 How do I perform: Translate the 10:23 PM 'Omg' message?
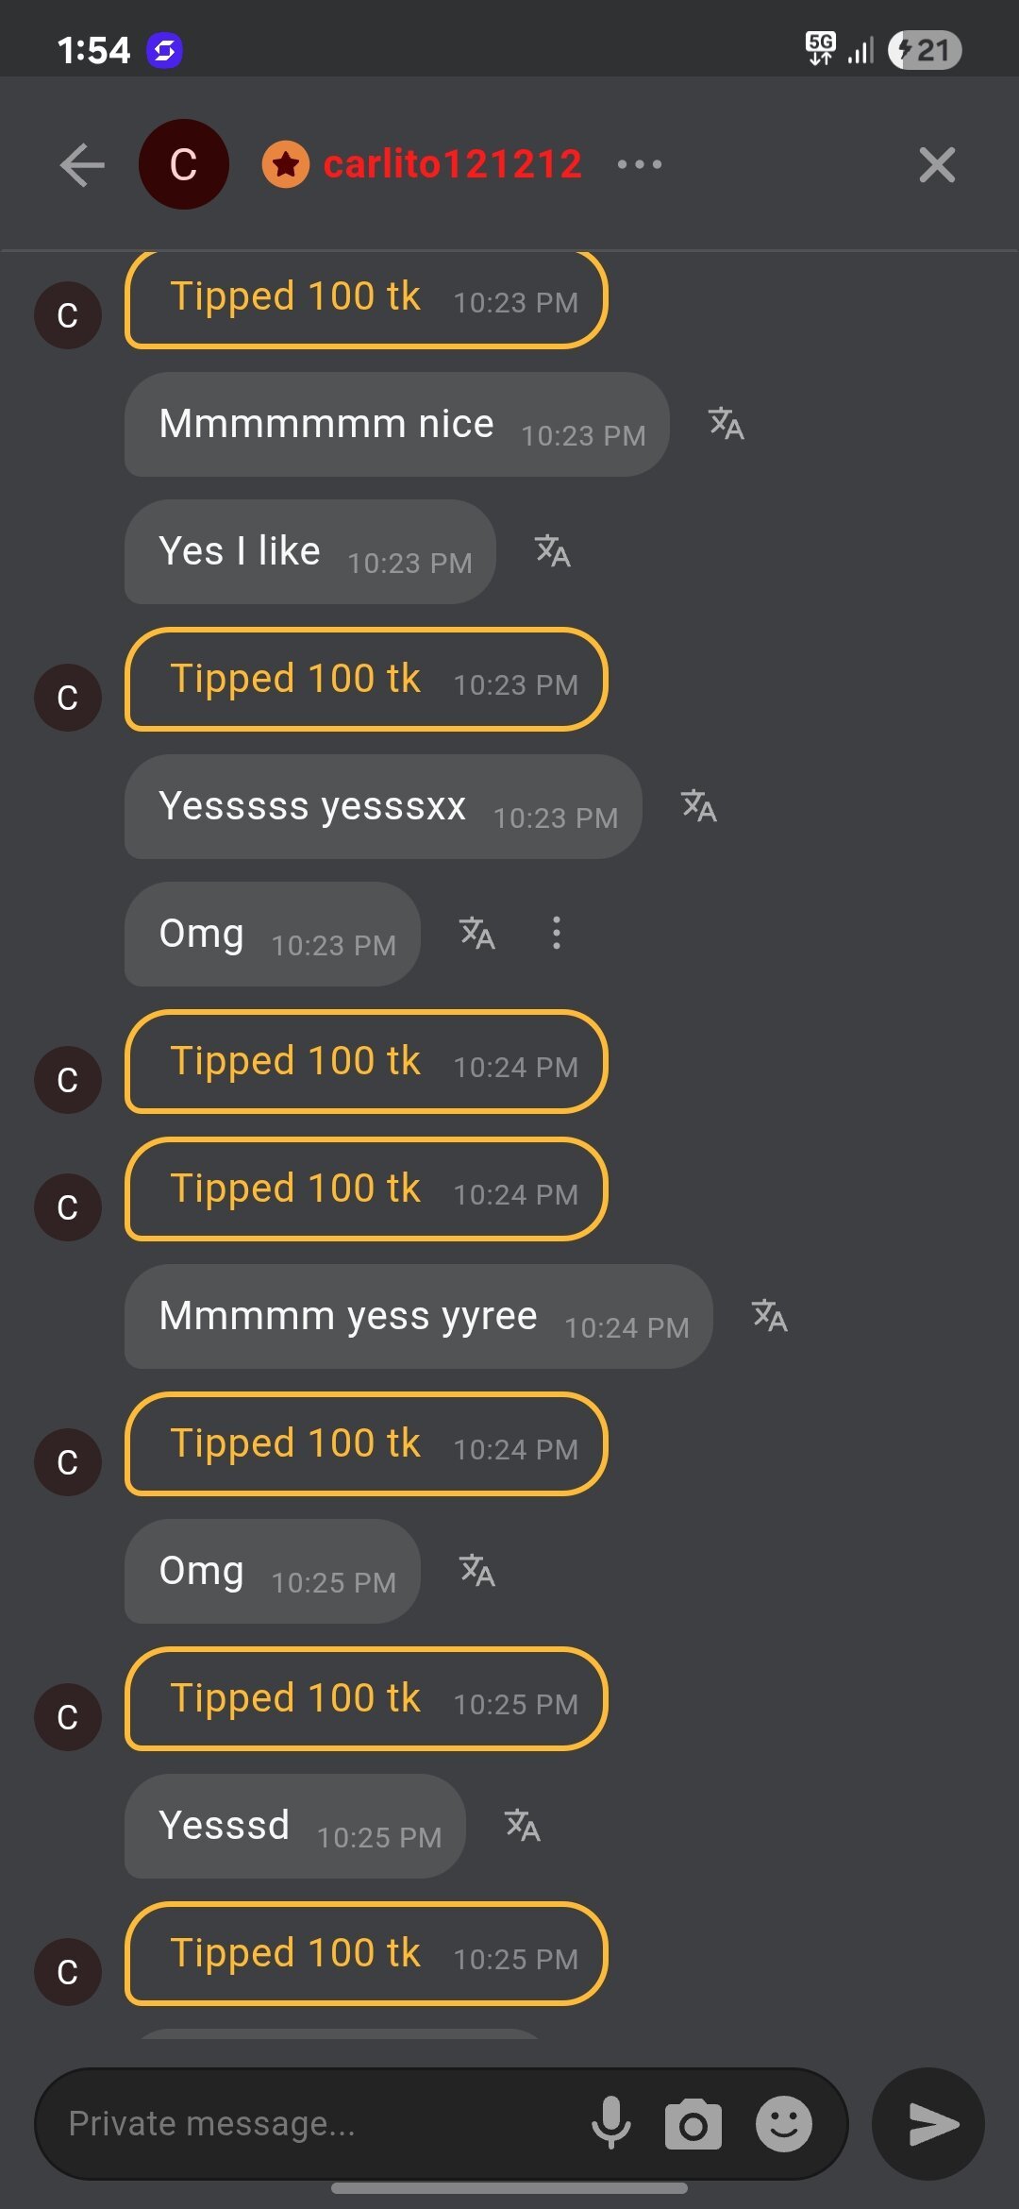[477, 934]
